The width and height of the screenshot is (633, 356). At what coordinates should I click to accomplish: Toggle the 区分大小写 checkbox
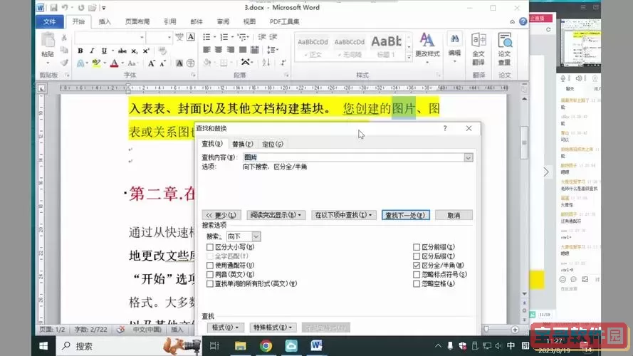point(210,247)
